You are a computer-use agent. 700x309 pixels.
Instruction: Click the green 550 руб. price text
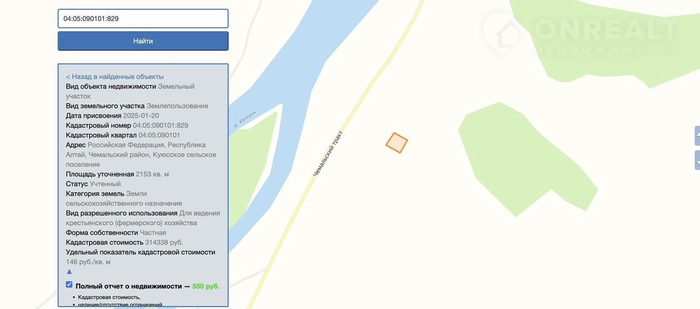206,286
